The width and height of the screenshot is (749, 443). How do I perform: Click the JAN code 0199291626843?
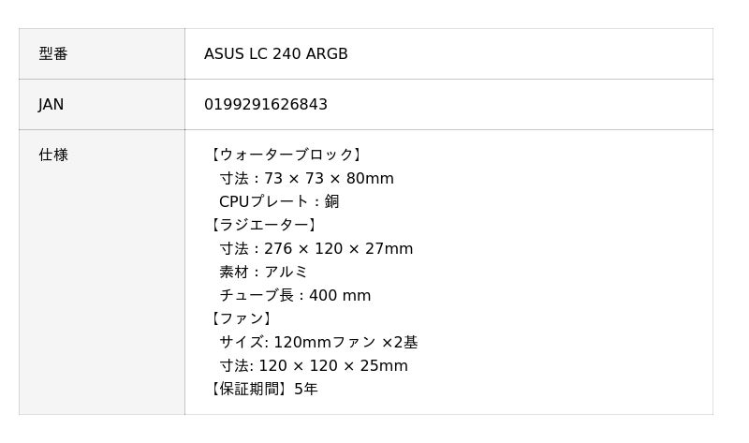(x=266, y=104)
